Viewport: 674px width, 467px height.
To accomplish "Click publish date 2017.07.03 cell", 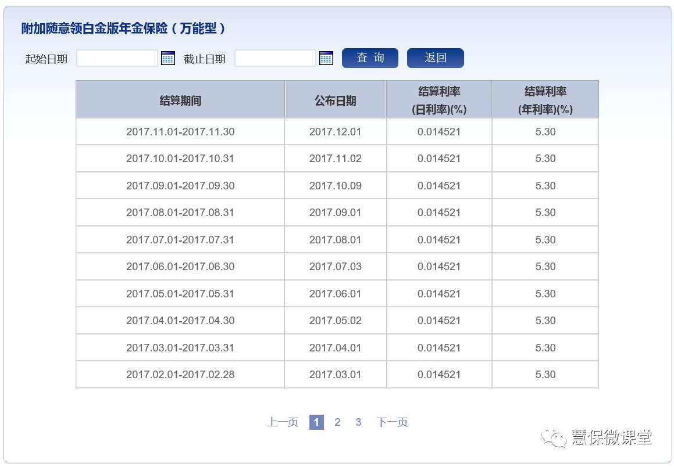I will 336,267.
